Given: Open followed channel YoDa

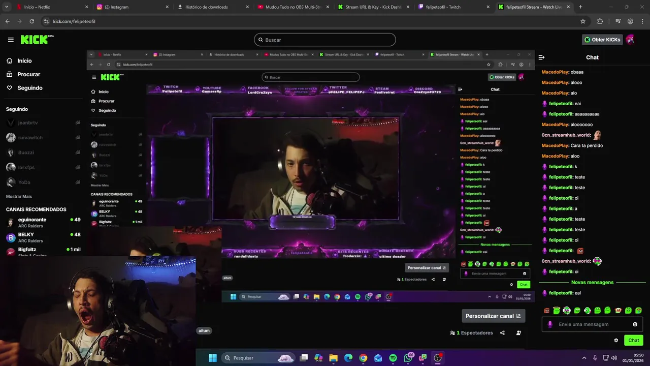Looking at the screenshot, I should click(43, 182).
